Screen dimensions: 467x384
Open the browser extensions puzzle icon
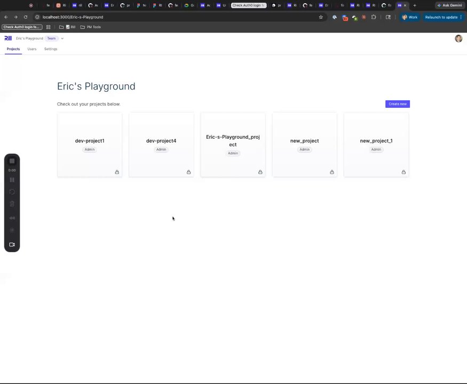point(374,17)
